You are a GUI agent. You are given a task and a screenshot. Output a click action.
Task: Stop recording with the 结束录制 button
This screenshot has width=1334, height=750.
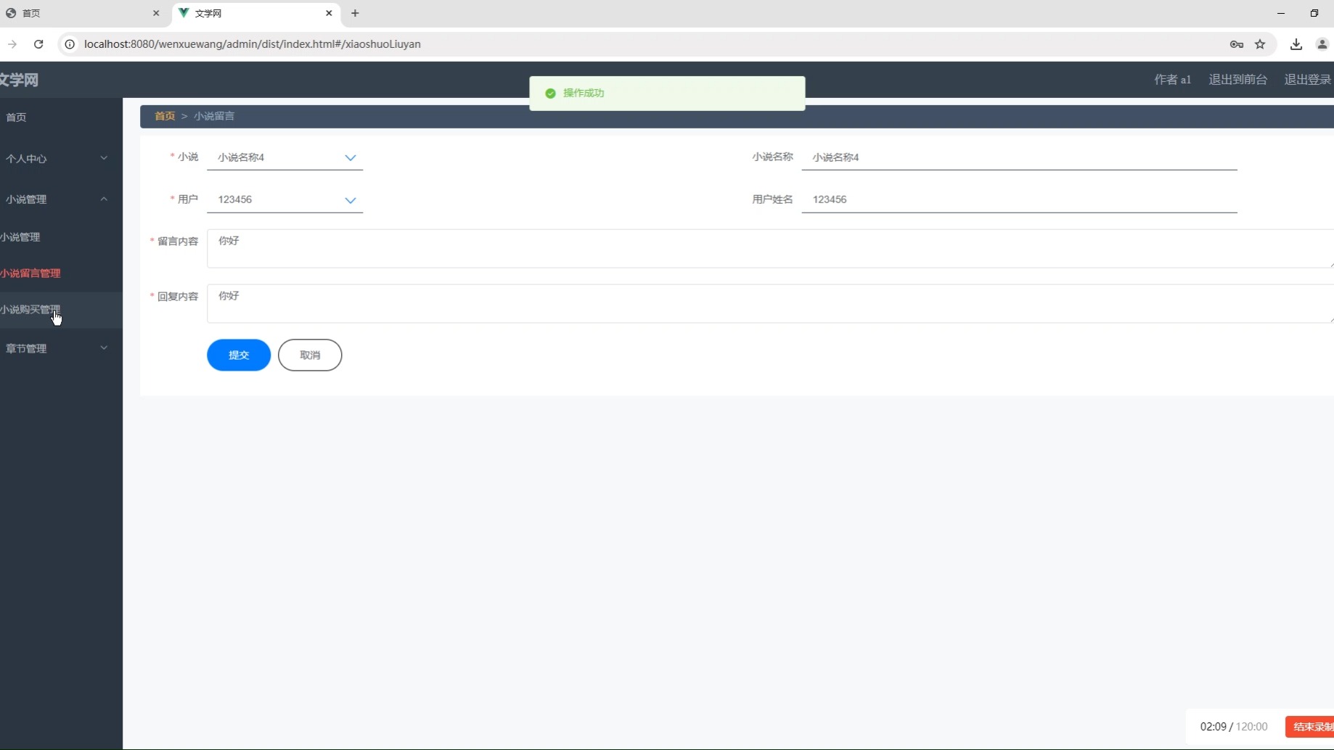pos(1310,727)
